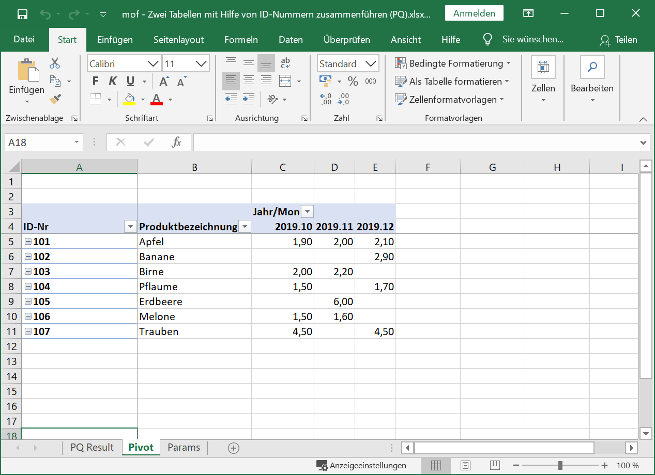Open Zellenformatvorlagen menu
The image size is (655, 475).
point(449,99)
